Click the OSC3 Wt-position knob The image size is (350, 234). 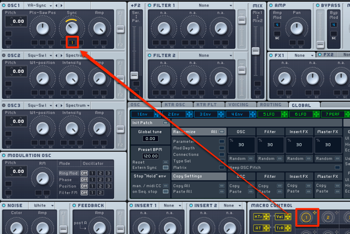pos(42,128)
